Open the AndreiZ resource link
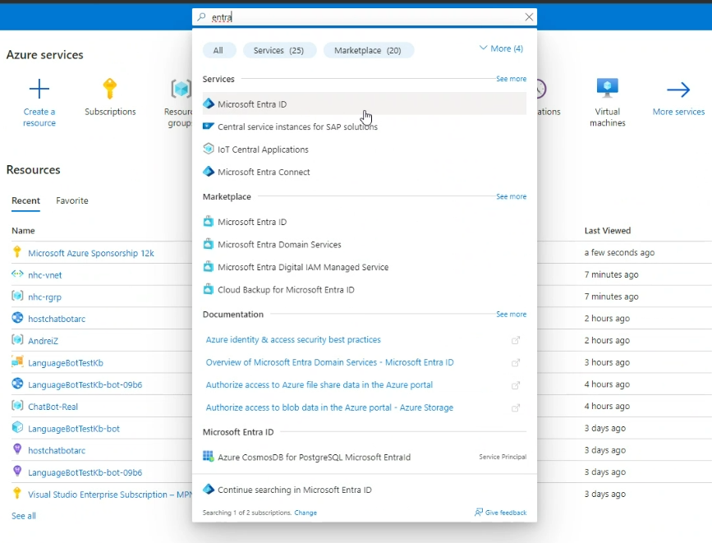712x543 pixels. tap(44, 341)
